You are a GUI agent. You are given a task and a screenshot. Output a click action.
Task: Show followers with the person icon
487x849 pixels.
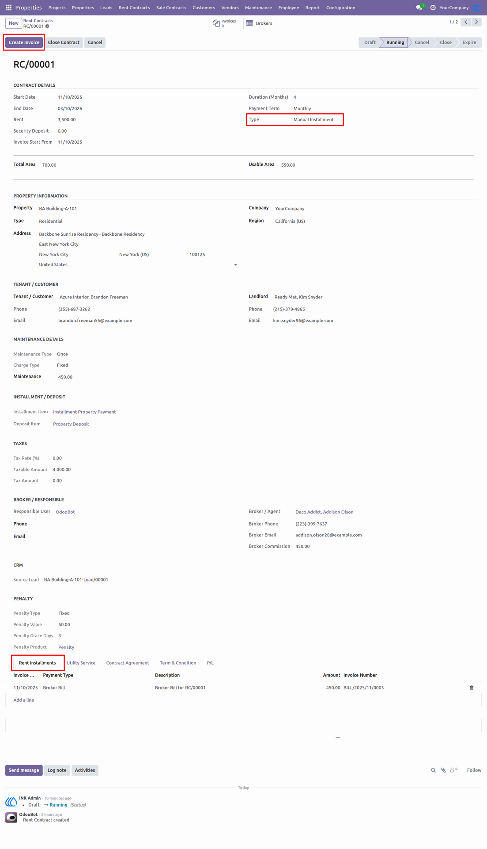click(x=453, y=770)
